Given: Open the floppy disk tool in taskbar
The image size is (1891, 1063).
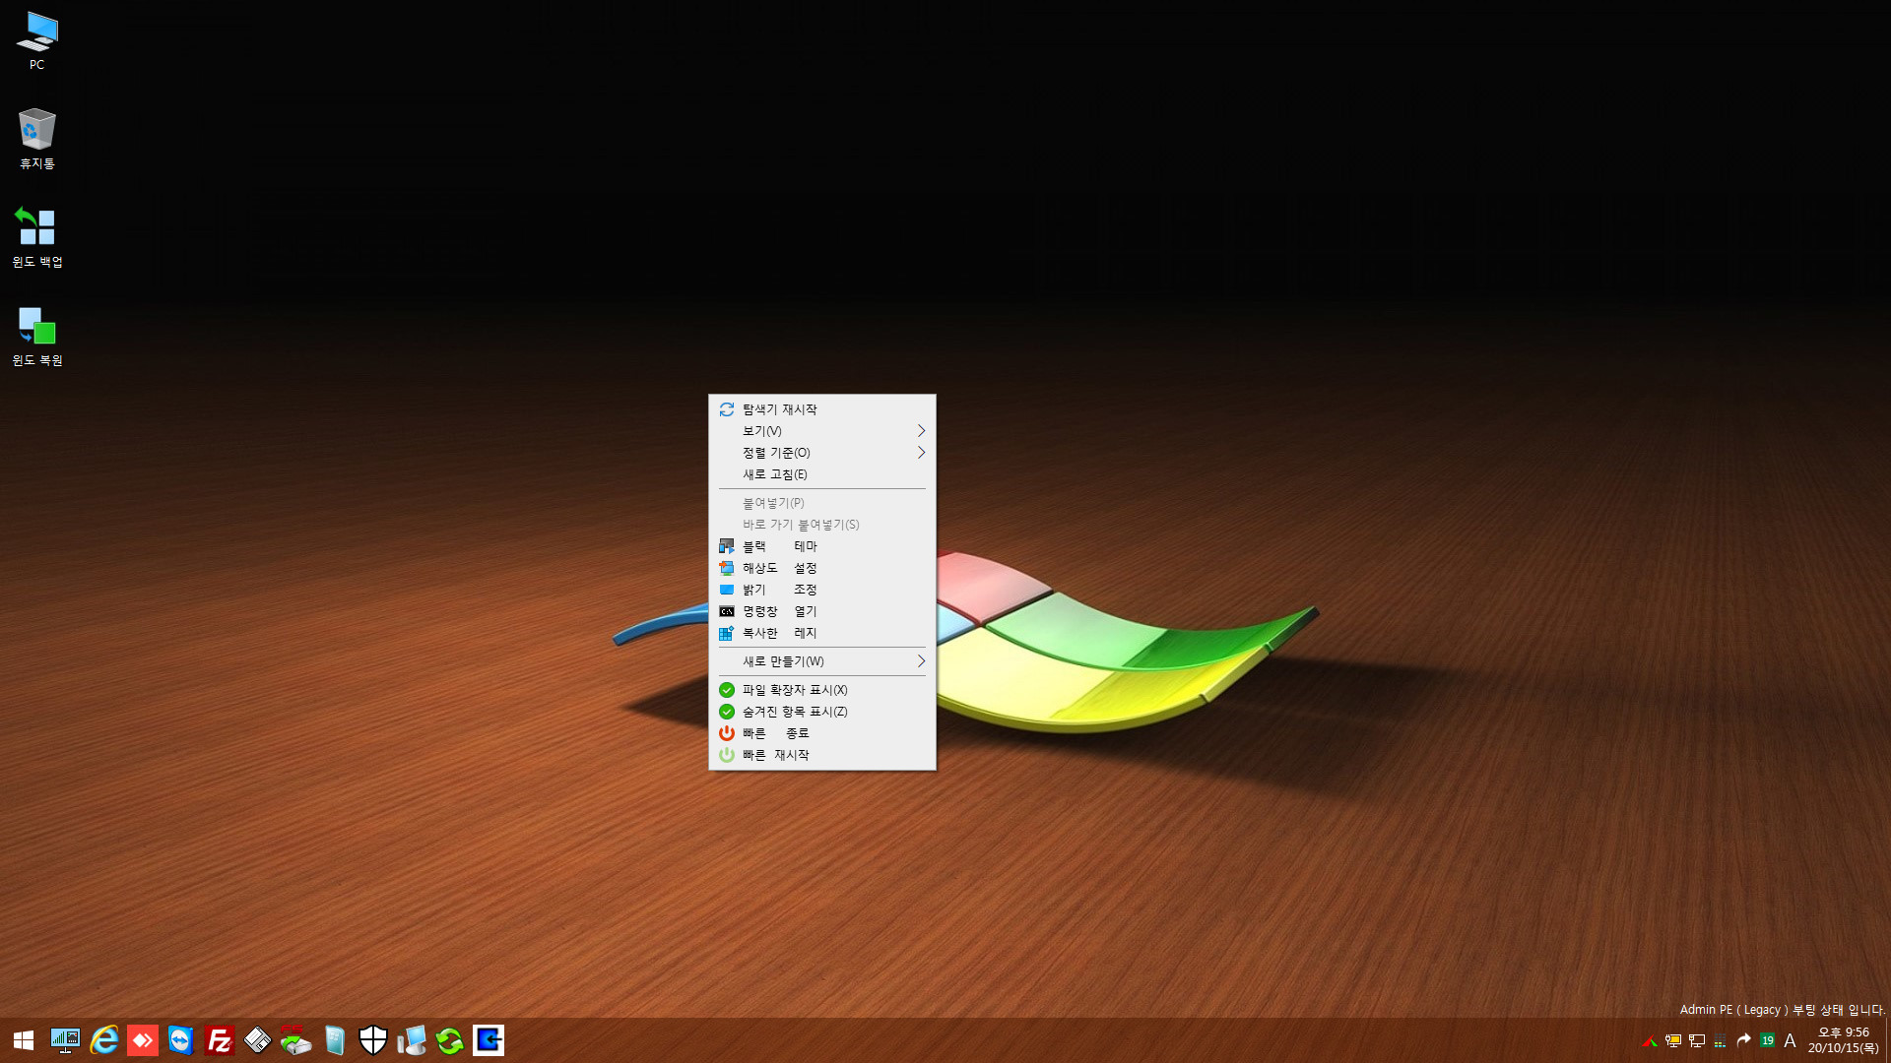Looking at the screenshot, I should [x=257, y=1040].
